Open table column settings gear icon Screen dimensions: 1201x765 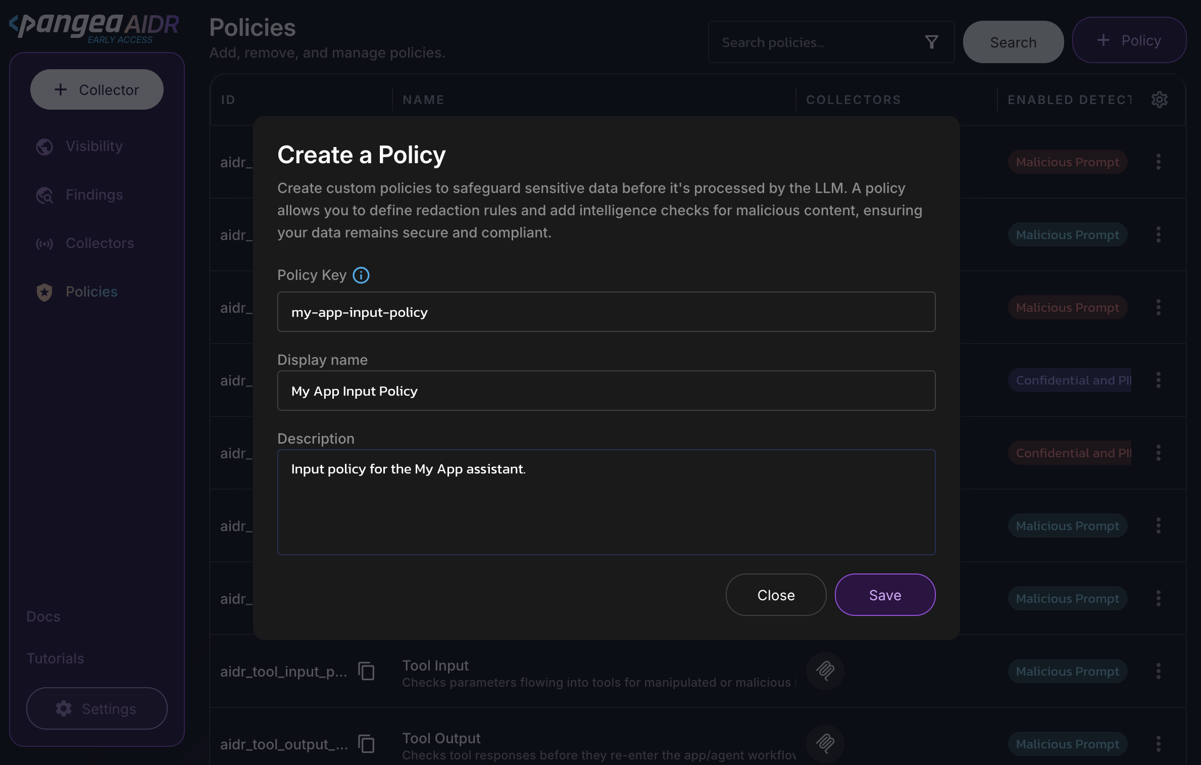pos(1159,100)
